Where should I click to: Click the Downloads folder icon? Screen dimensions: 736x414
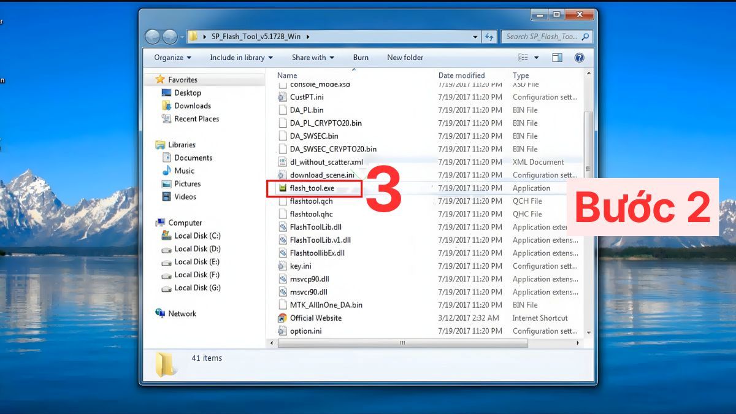tap(166, 105)
